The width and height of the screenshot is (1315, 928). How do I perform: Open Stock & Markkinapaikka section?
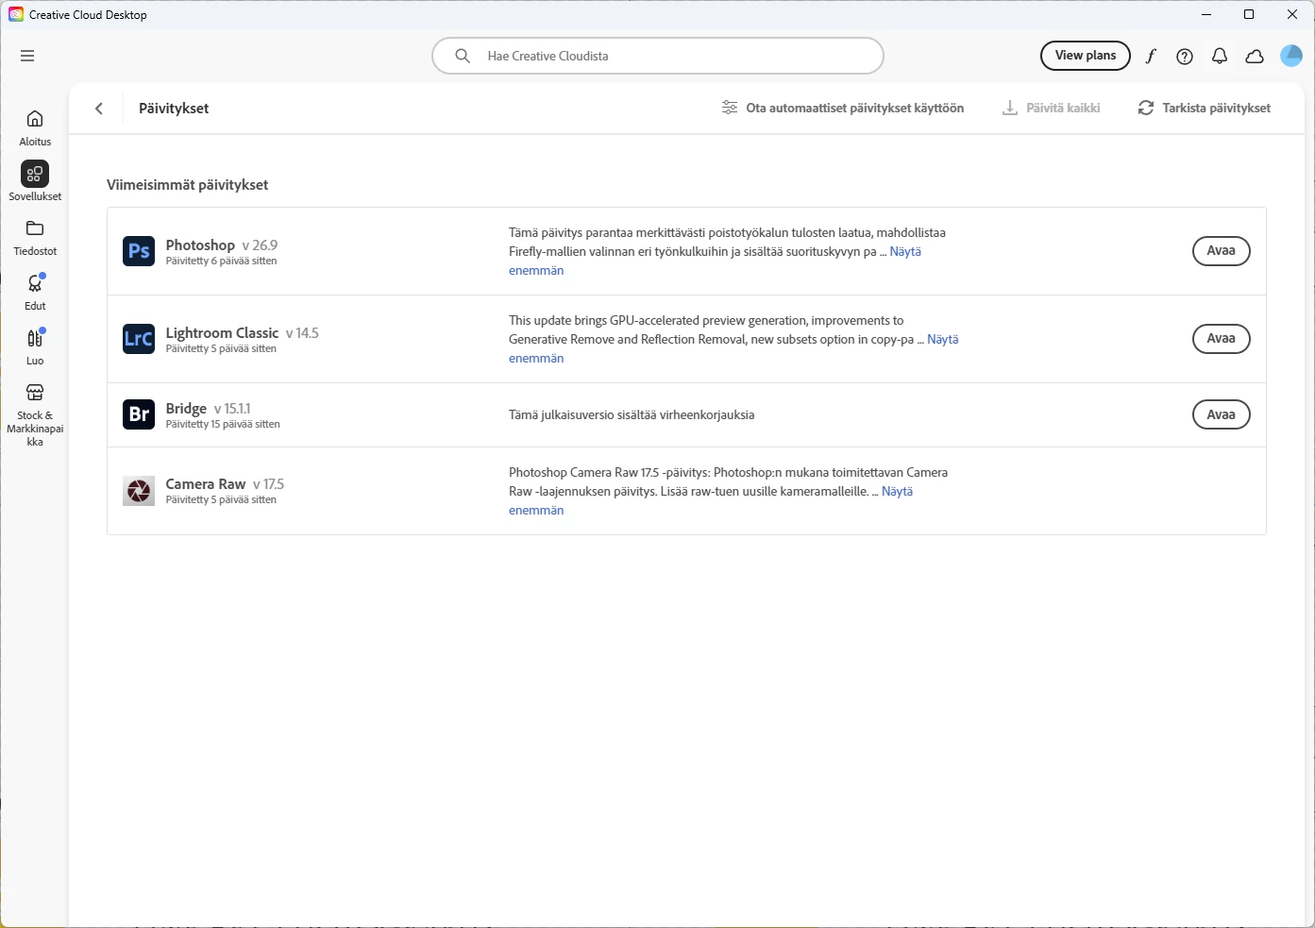coord(35,413)
